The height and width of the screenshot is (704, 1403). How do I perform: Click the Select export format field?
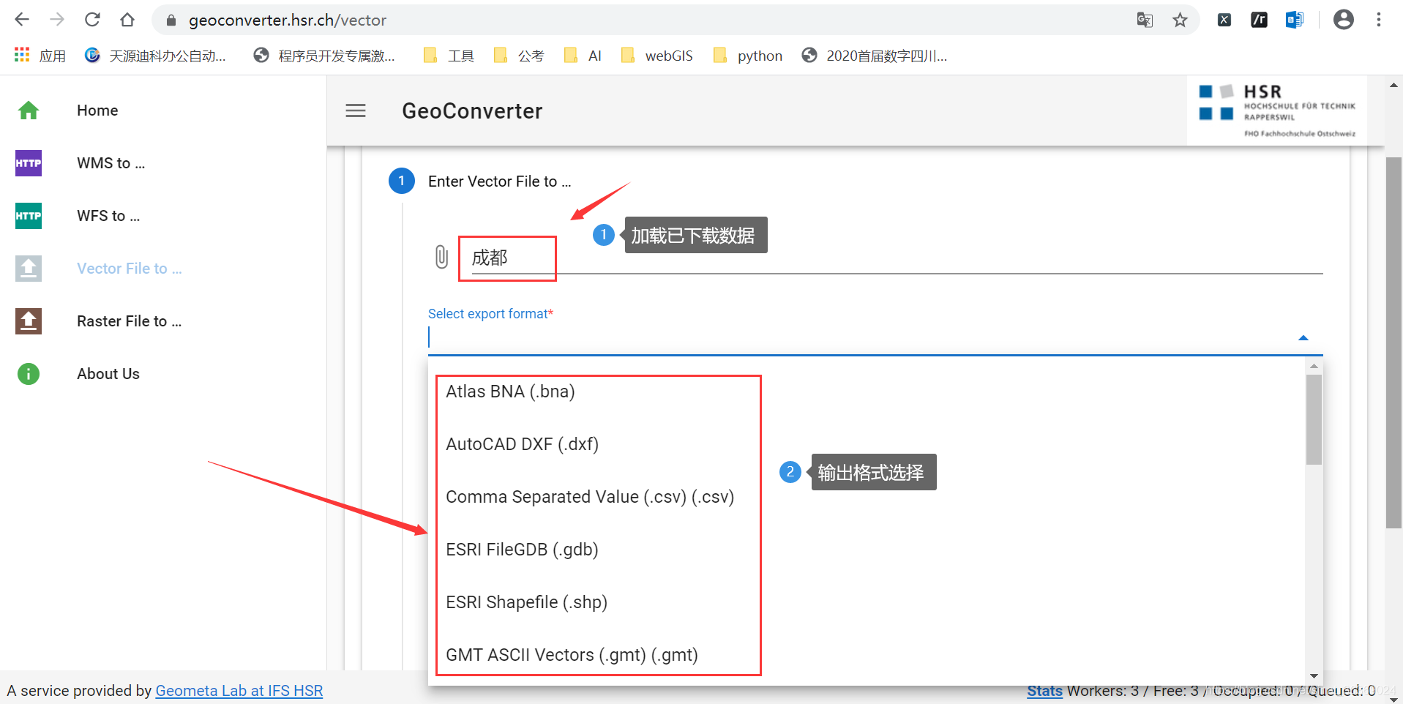(x=875, y=337)
